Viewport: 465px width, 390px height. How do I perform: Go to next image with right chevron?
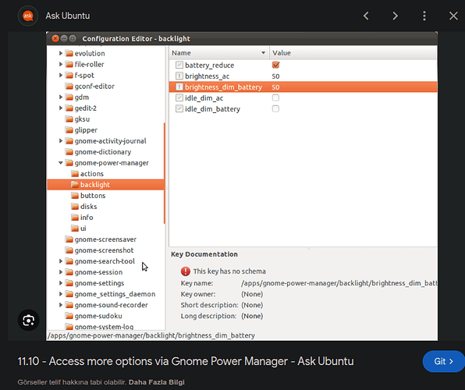[x=395, y=16]
